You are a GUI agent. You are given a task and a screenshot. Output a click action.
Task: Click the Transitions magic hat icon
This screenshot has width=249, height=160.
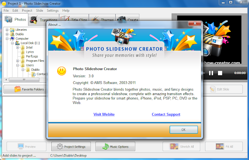pyautogui.click(x=34, y=20)
